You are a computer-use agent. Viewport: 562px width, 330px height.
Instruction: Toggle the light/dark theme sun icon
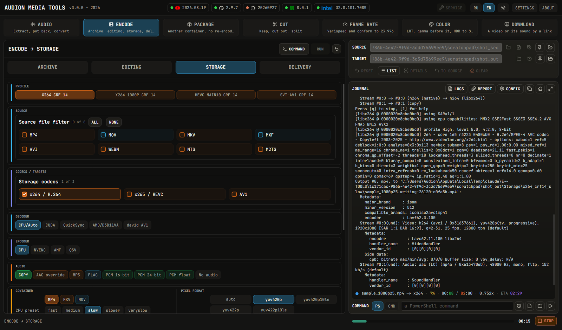[503, 8]
